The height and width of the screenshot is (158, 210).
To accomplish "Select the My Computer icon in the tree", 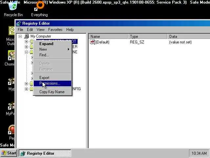I will 26,36.
